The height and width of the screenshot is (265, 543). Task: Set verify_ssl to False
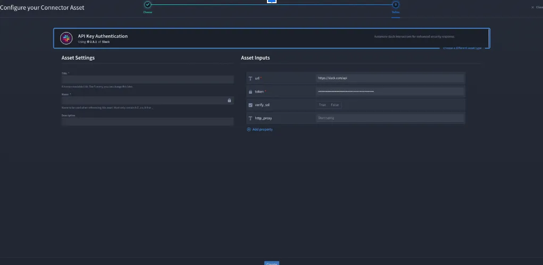click(x=335, y=105)
